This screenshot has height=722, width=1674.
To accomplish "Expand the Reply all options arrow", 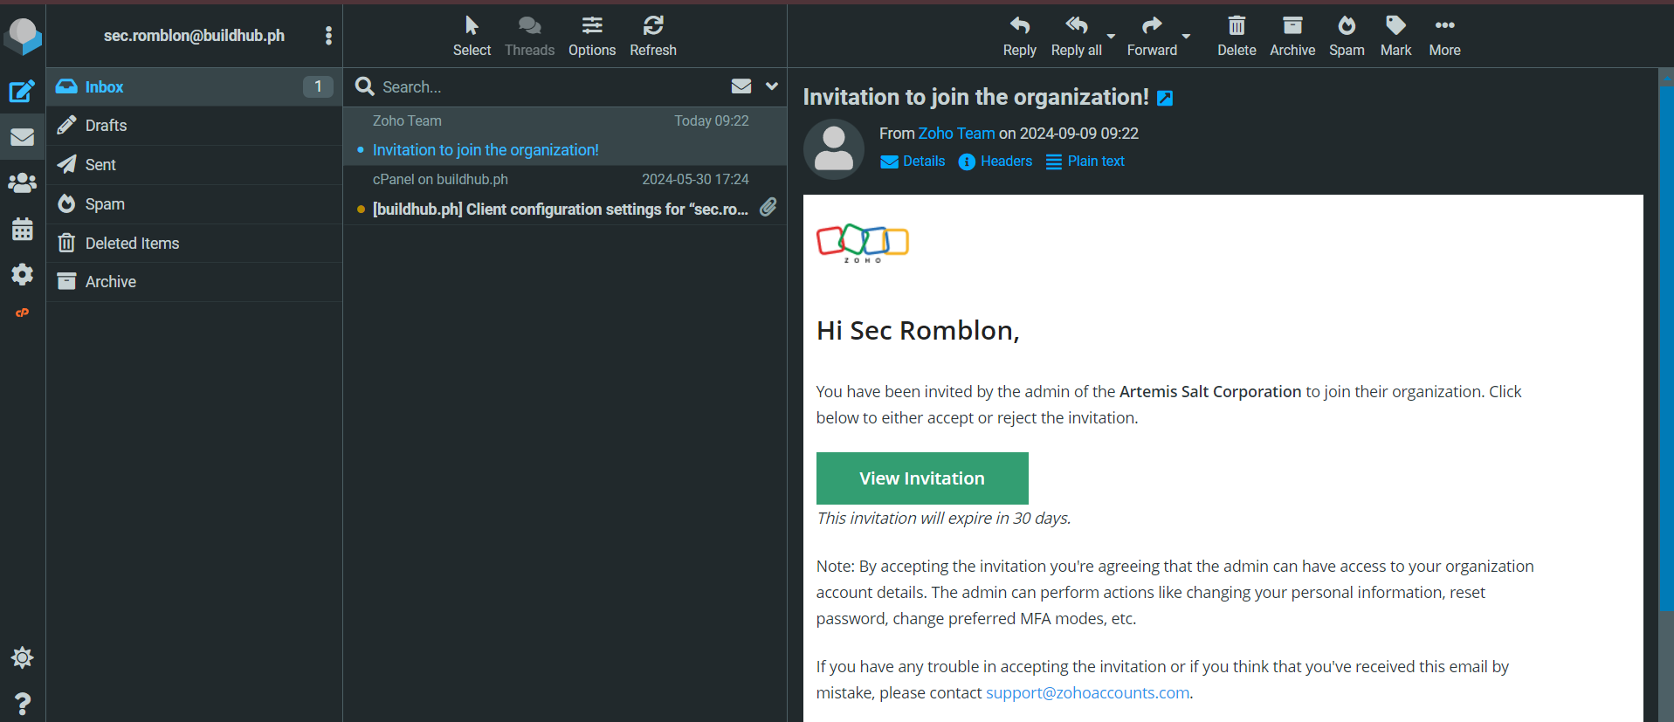I will [1111, 37].
